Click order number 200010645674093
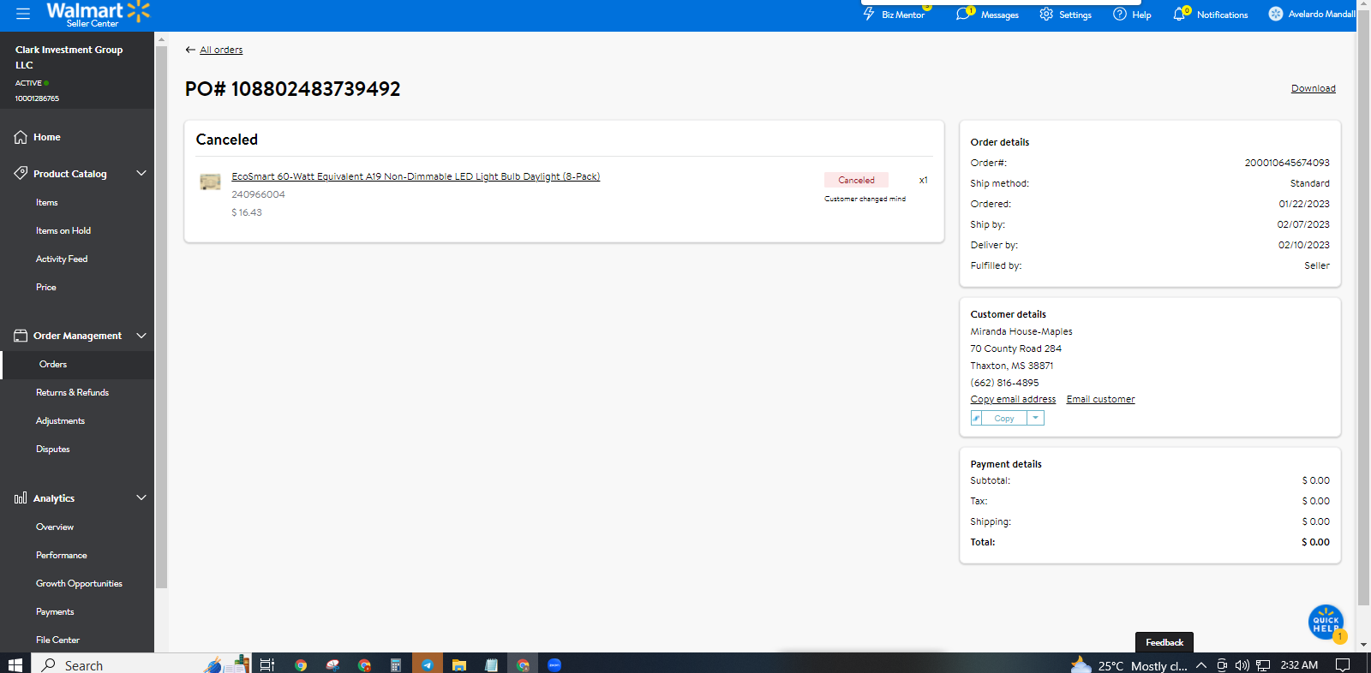Screen dimensions: 1371x673 (1287, 163)
